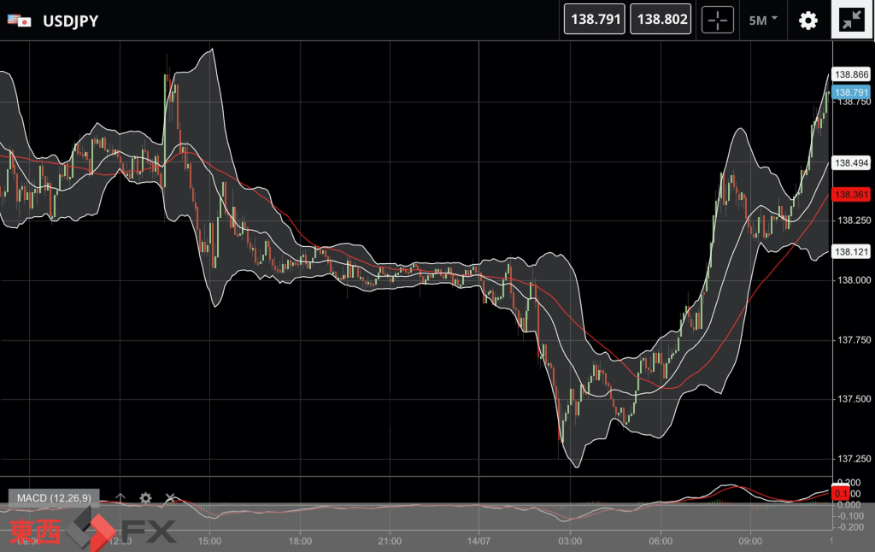The width and height of the screenshot is (875, 552).
Task: Click the USDJPY currency pair flag icon
Action: pos(19,21)
